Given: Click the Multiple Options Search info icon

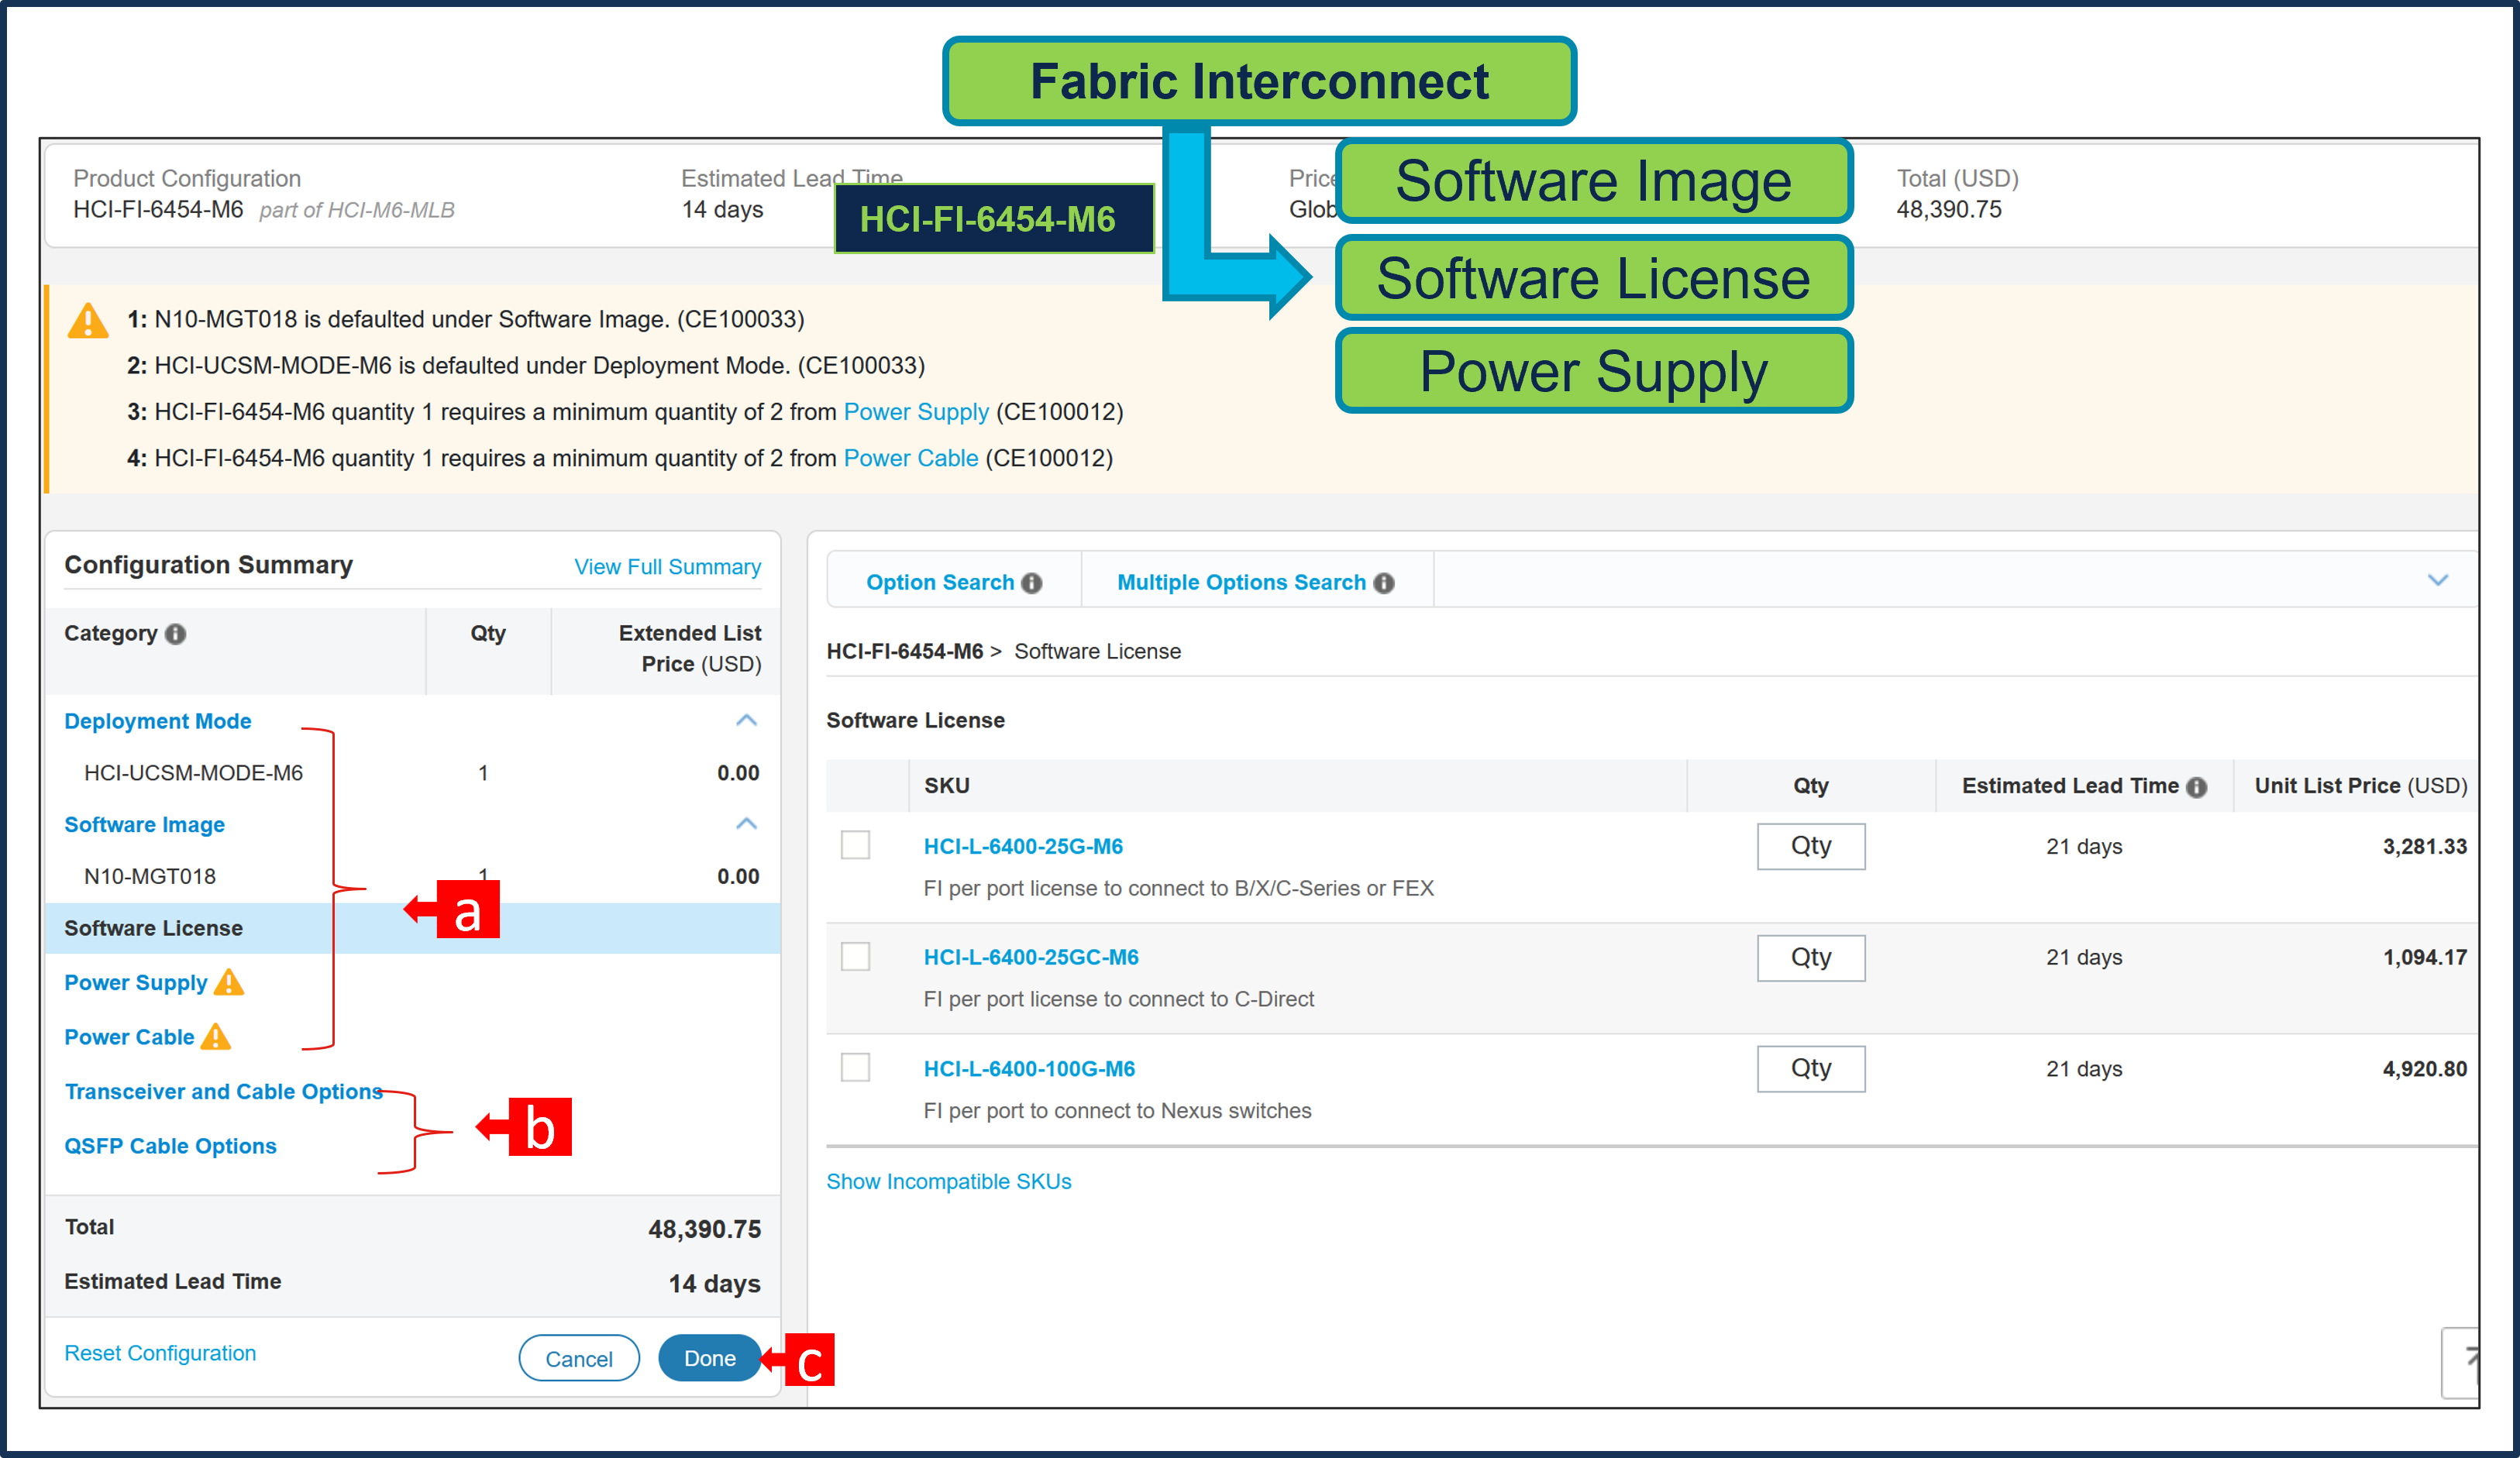Looking at the screenshot, I should (x=1384, y=583).
